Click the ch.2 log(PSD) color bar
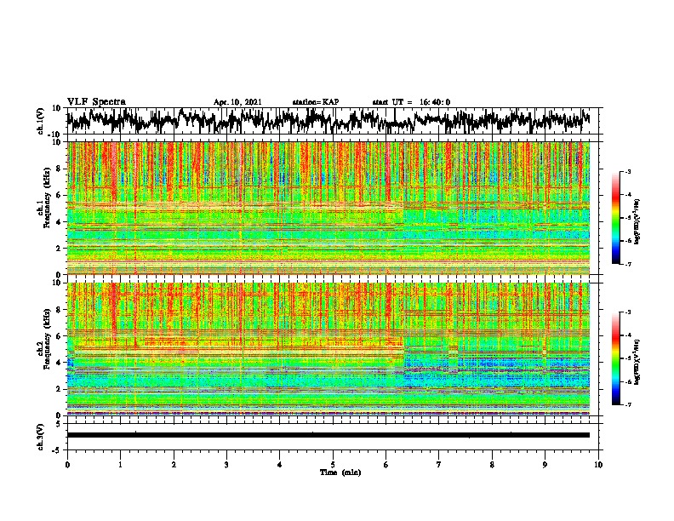This screenshot has width=674, height=521. (x=616, y=358)
